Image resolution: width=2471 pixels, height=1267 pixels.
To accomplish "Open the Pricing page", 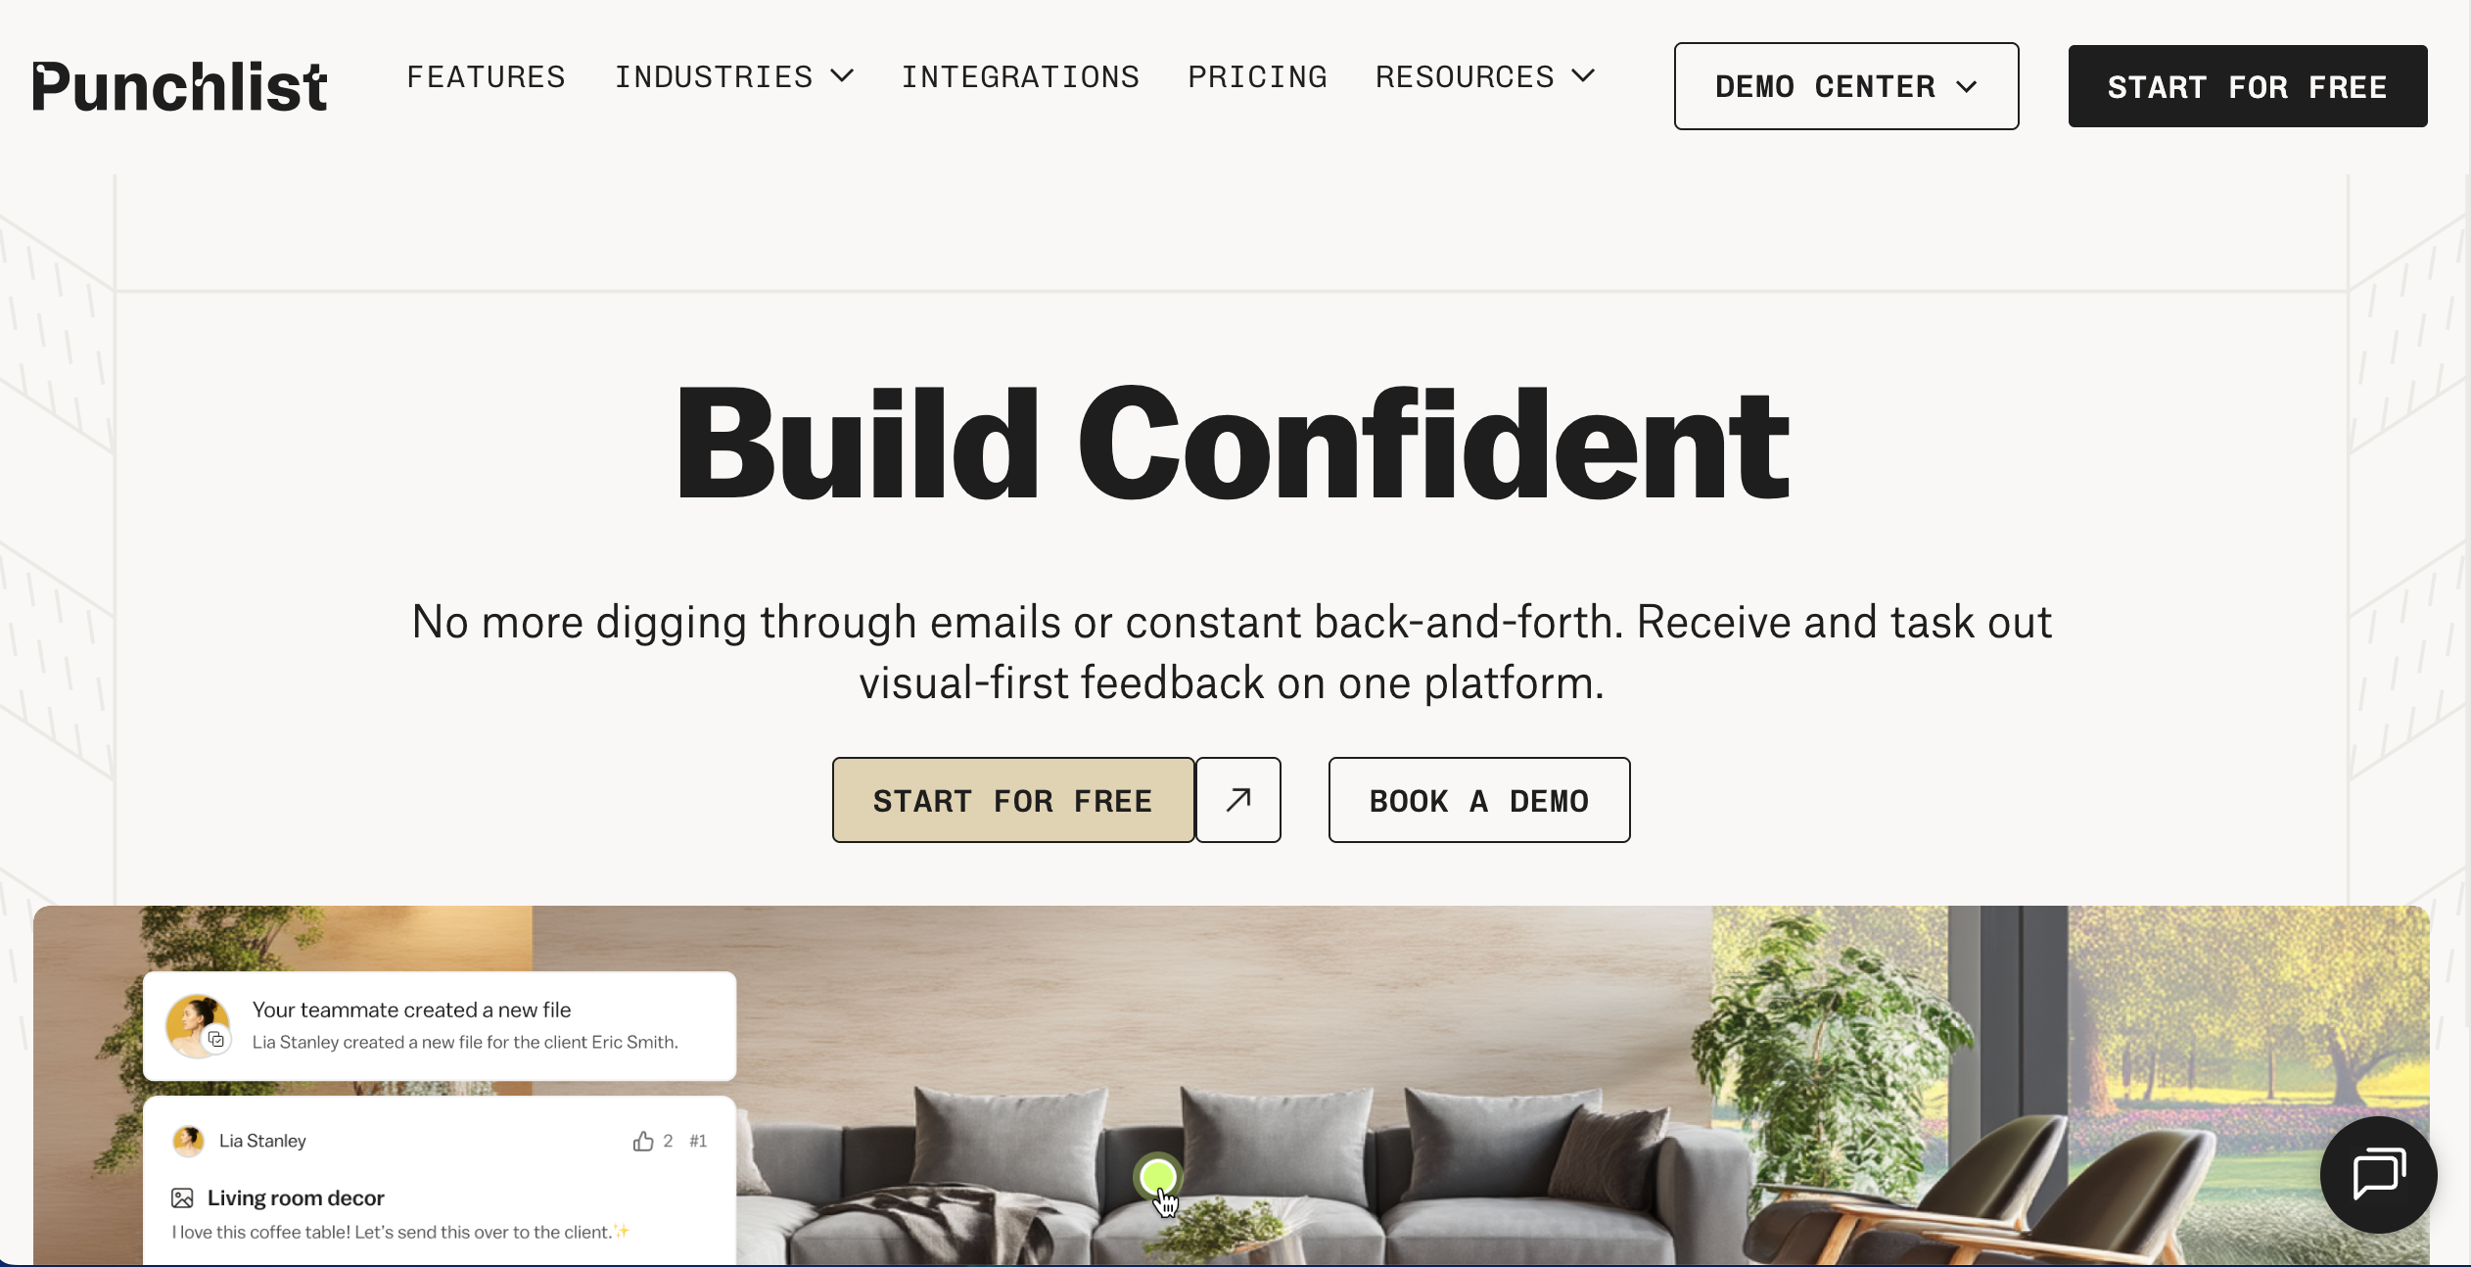I will point(1258,76).
